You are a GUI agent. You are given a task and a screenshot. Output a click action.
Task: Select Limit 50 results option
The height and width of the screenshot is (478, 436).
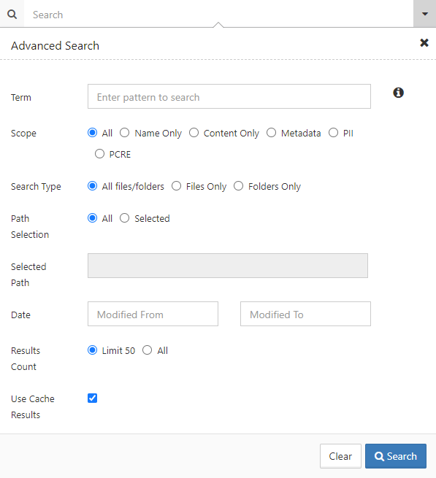(x=92, y=350)
